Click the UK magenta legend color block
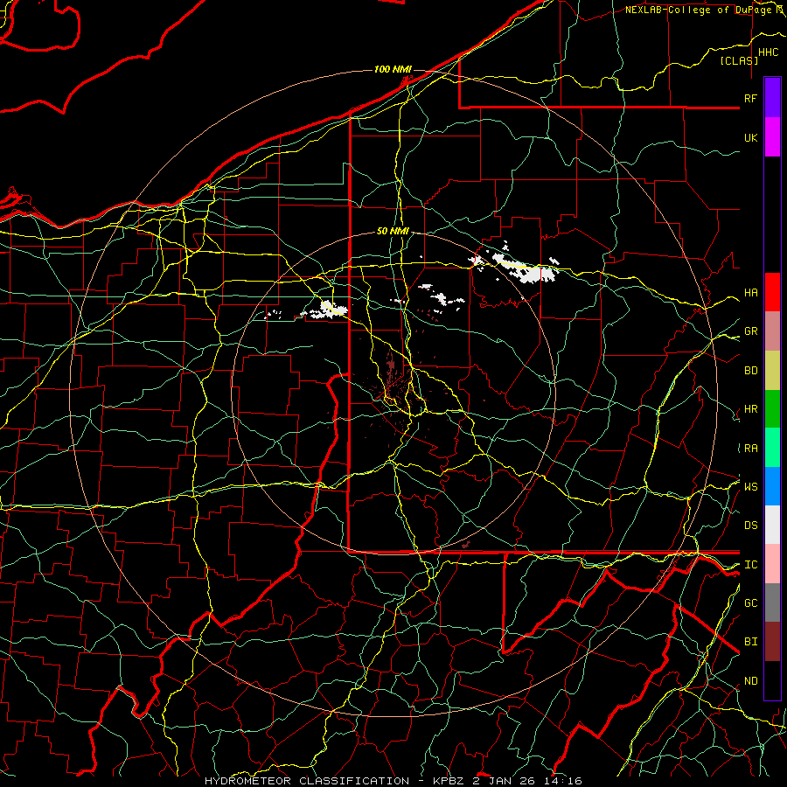787x787 pixels. [x=772, y=137]
